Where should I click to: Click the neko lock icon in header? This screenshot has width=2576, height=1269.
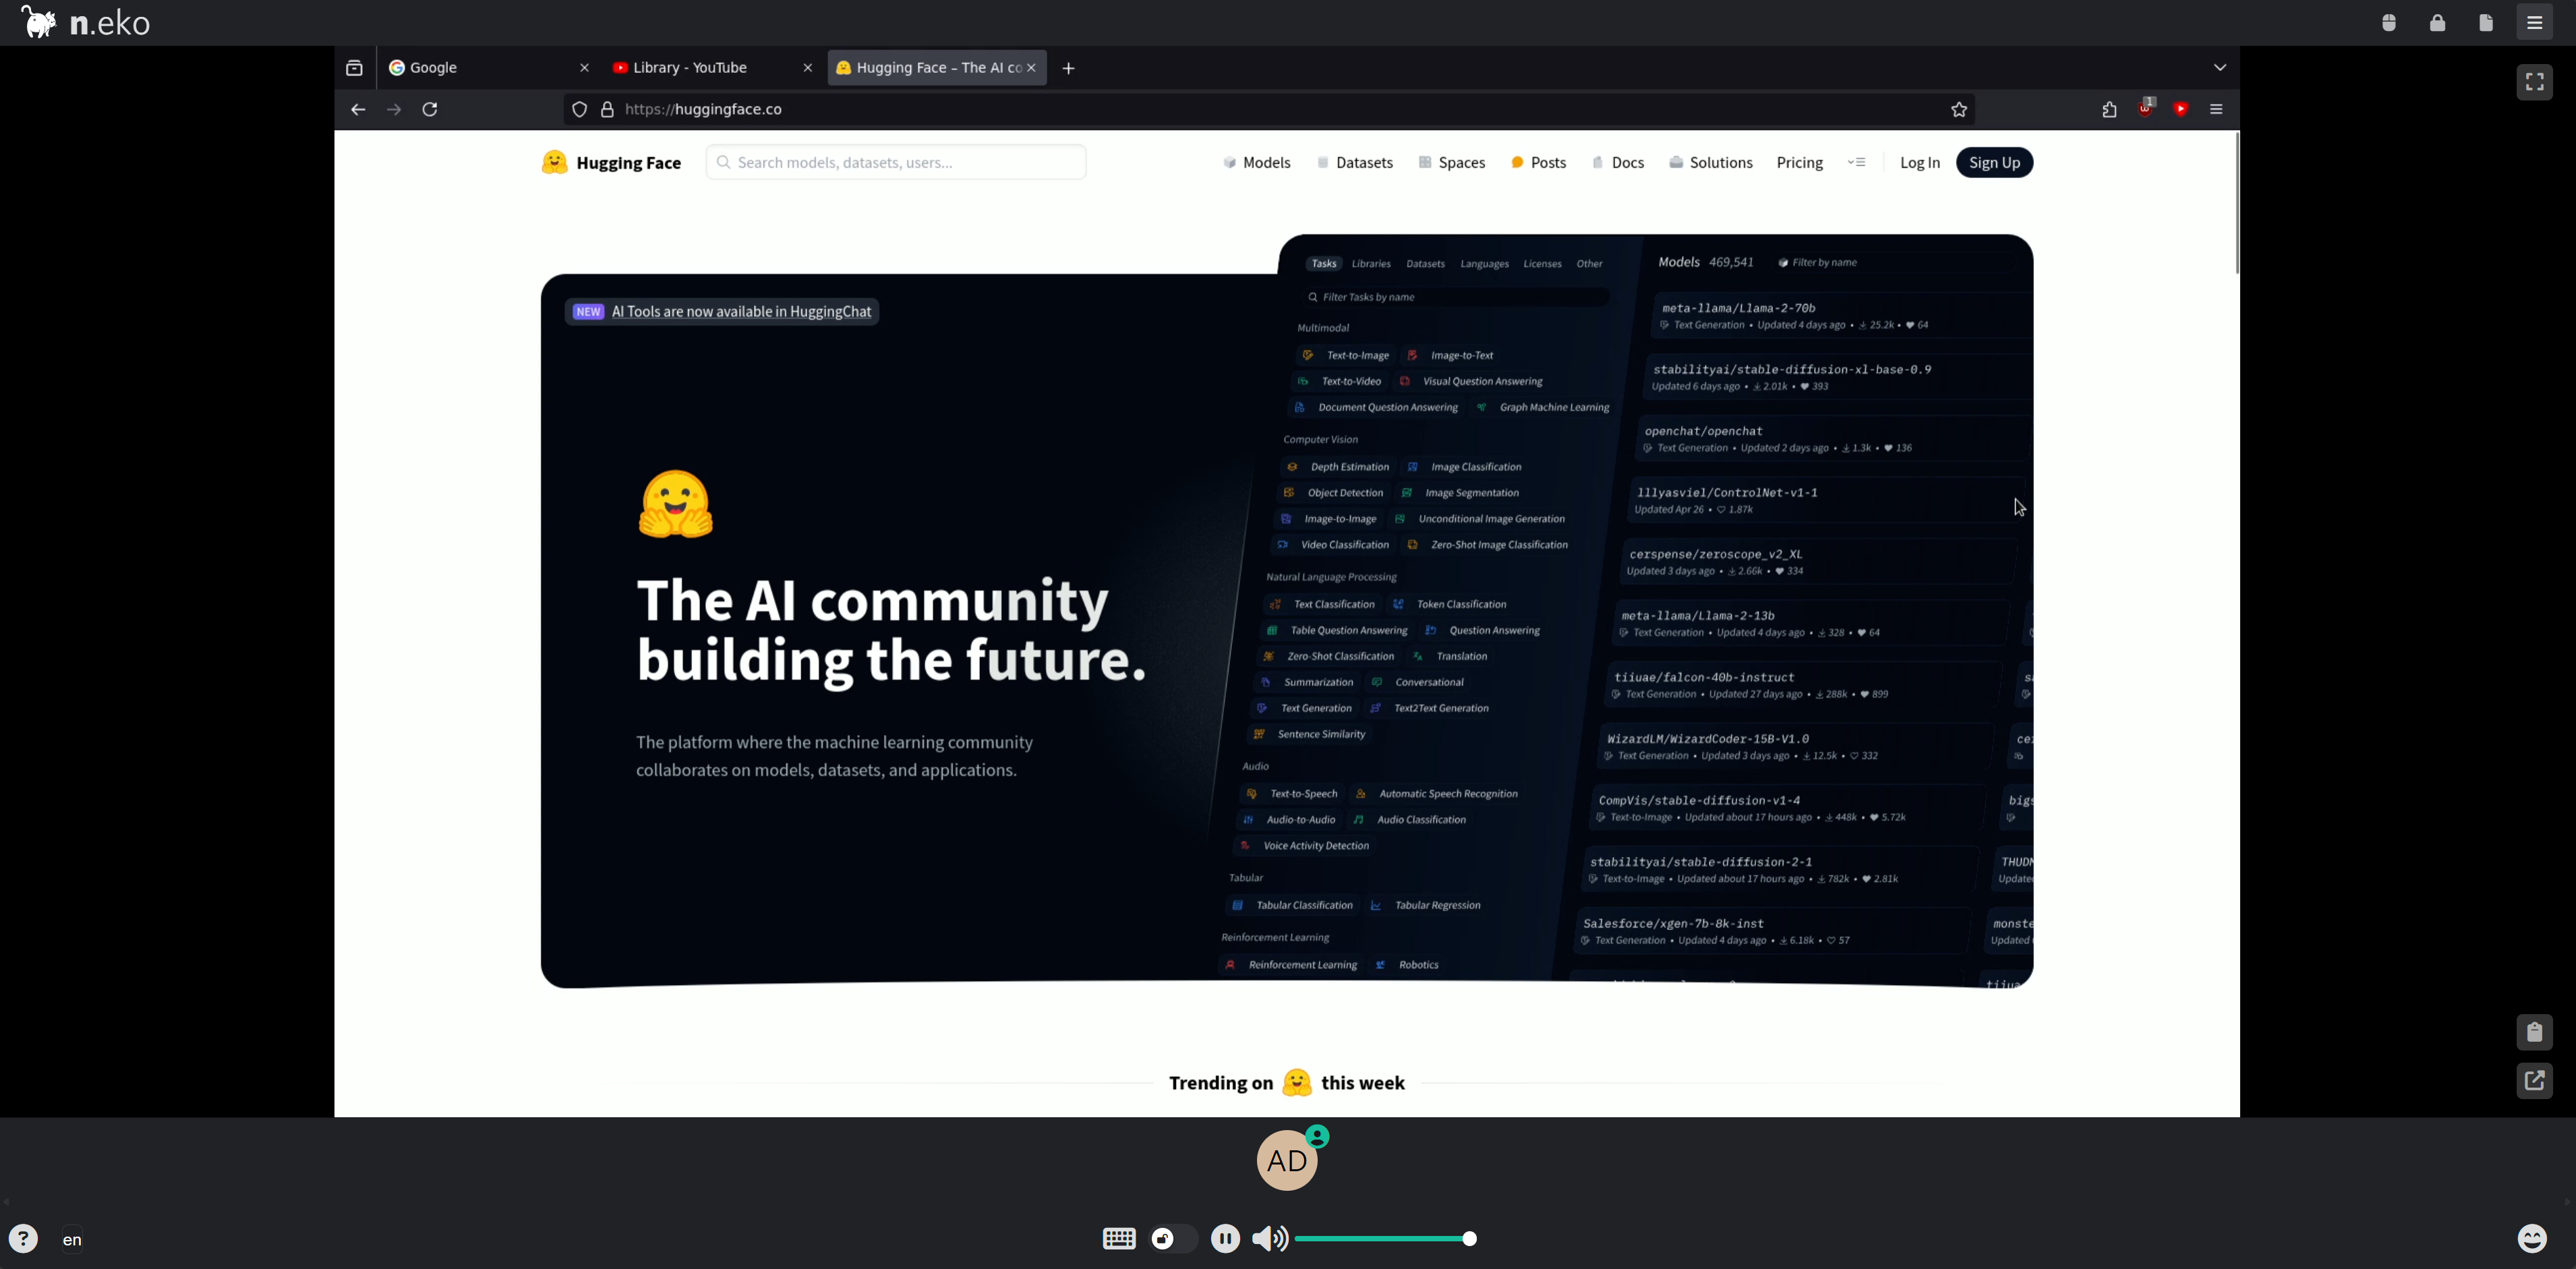click(x=2438, y=22)
